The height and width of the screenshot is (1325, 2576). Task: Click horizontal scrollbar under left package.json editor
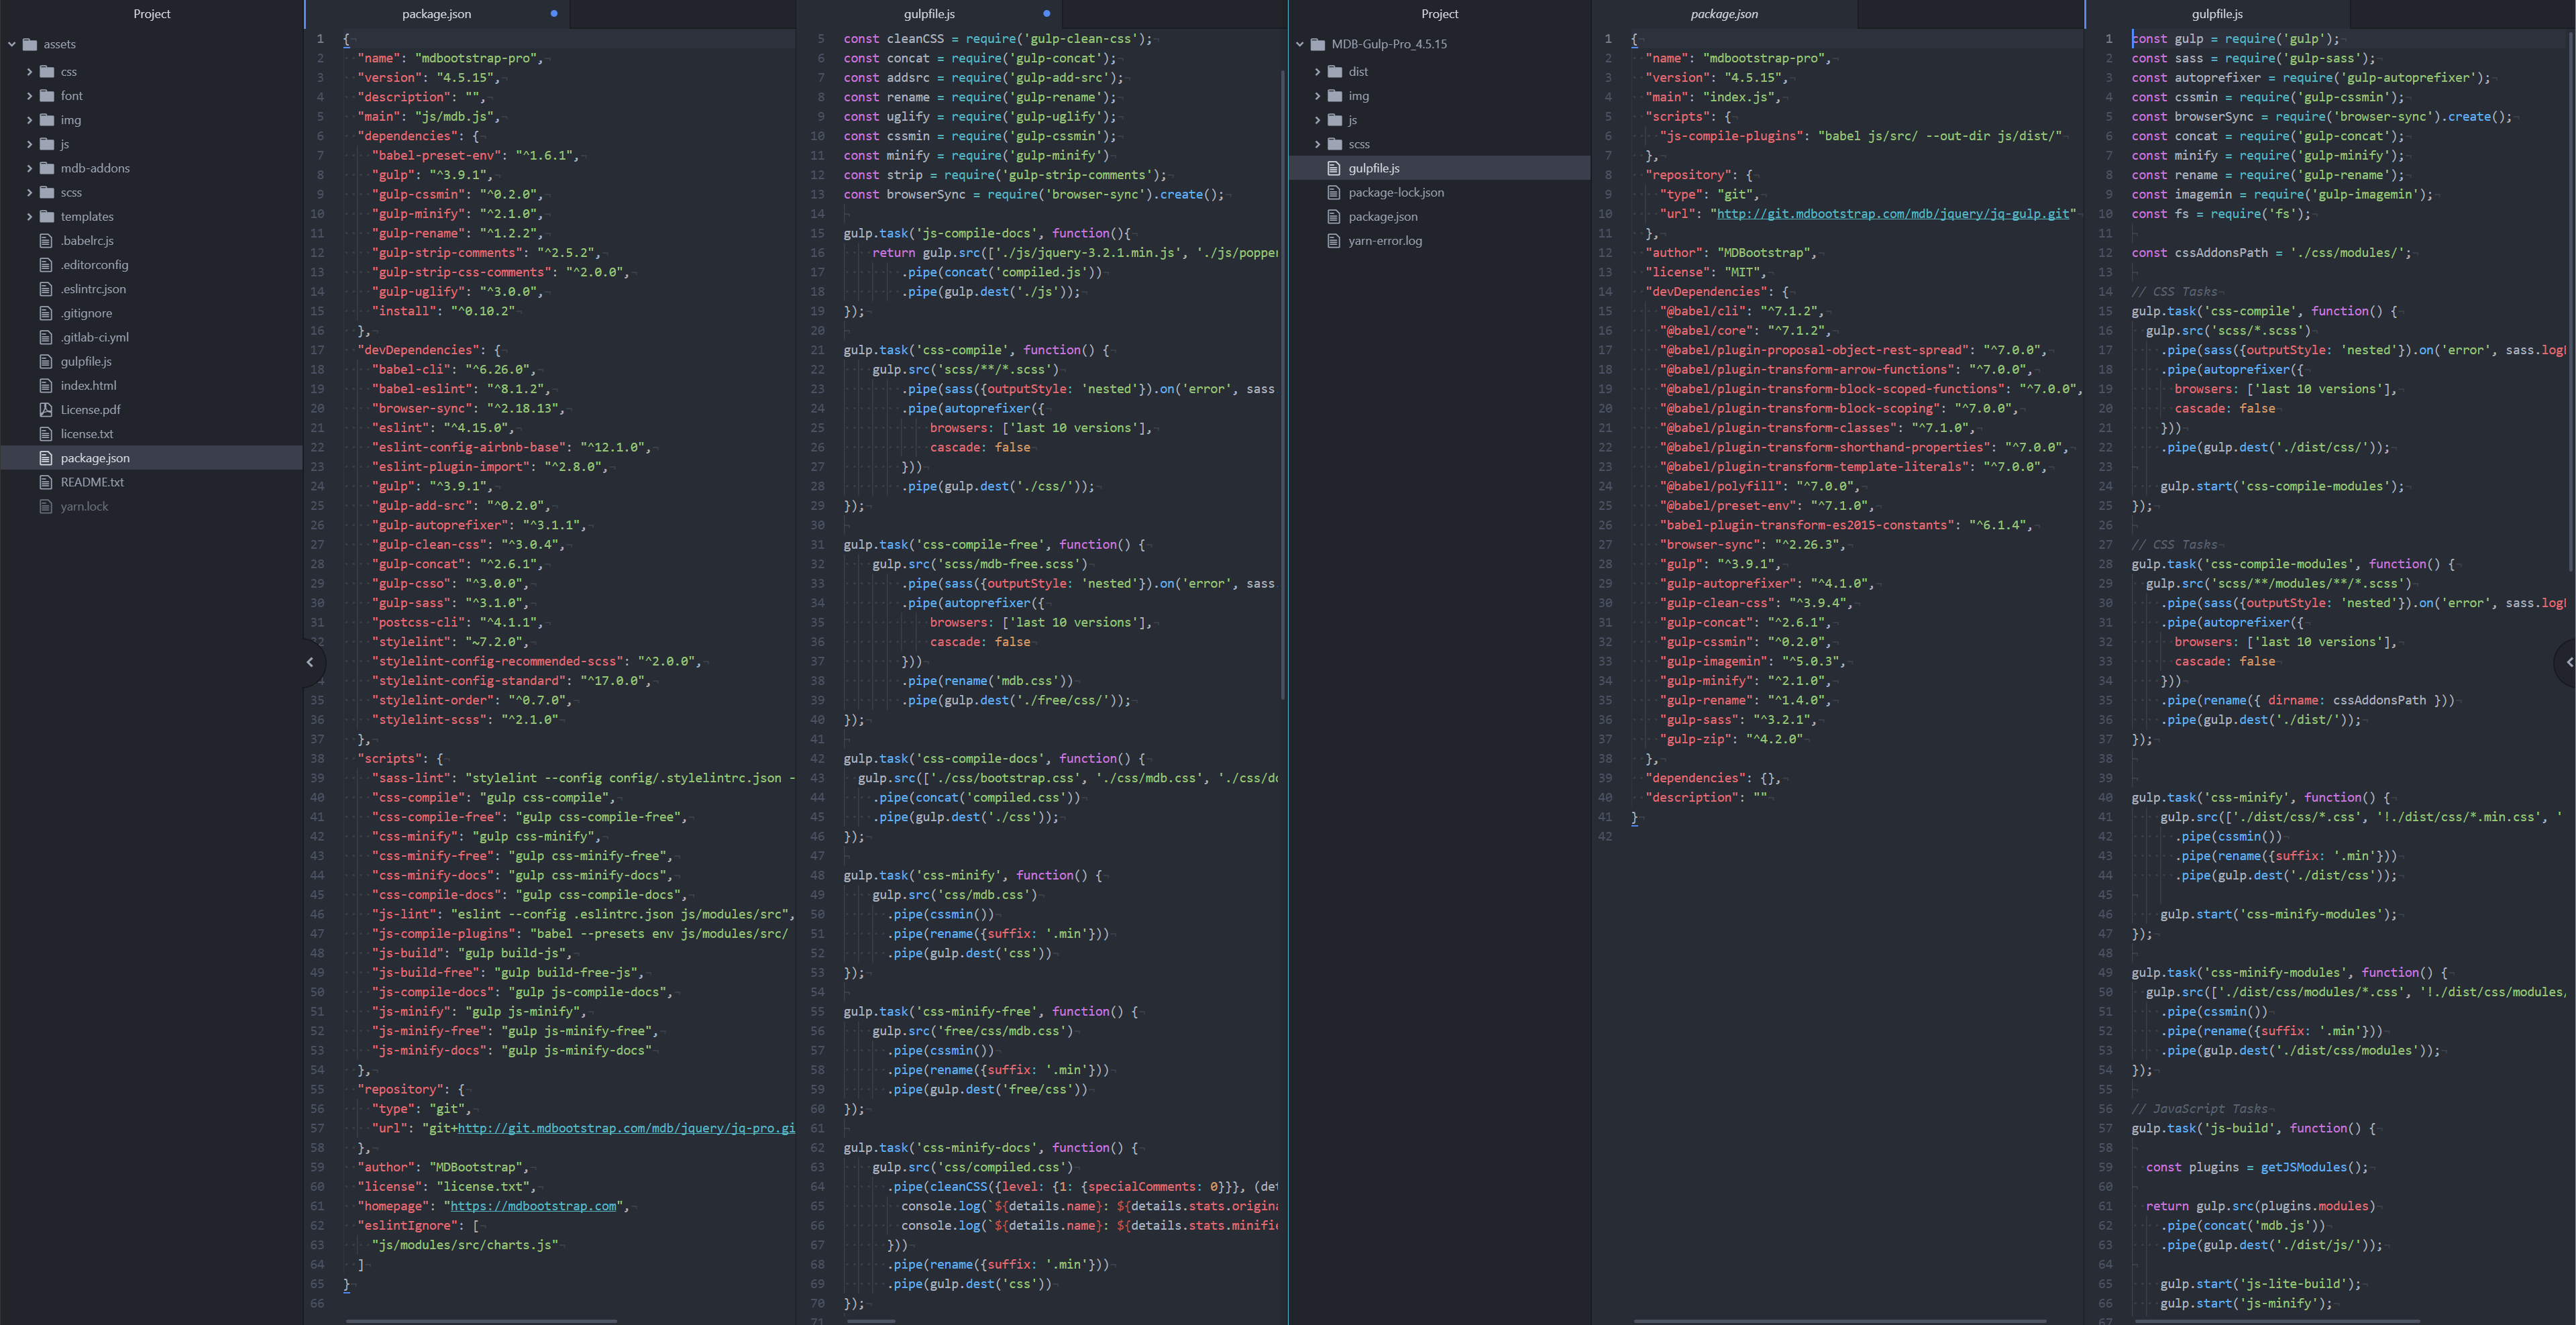481,1321
